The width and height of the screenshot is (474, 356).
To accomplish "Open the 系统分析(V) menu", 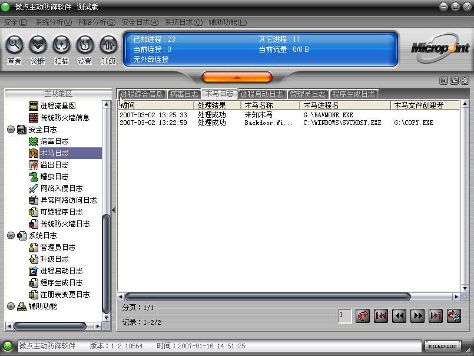I will (54, 22).
